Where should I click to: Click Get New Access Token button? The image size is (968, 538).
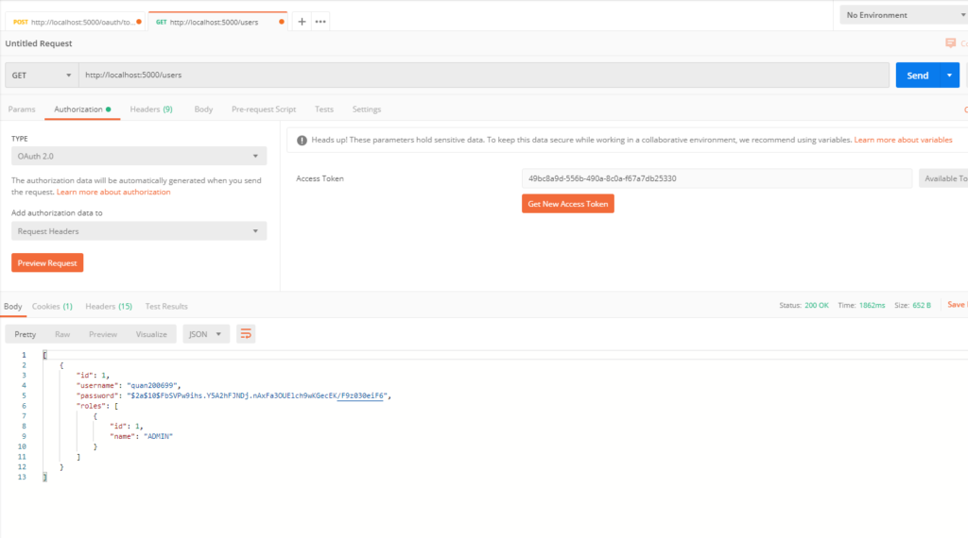[x=567, y=204]
